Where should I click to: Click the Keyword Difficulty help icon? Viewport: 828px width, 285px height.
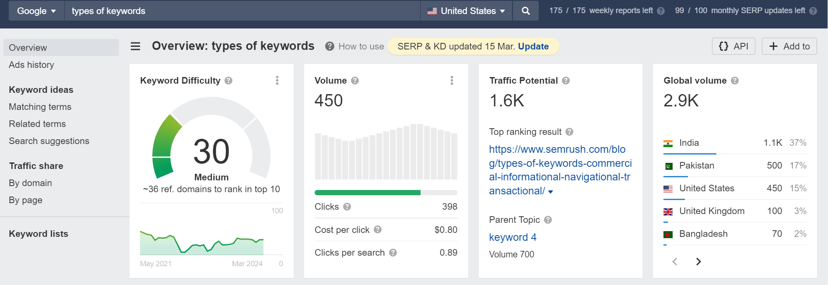228,81
